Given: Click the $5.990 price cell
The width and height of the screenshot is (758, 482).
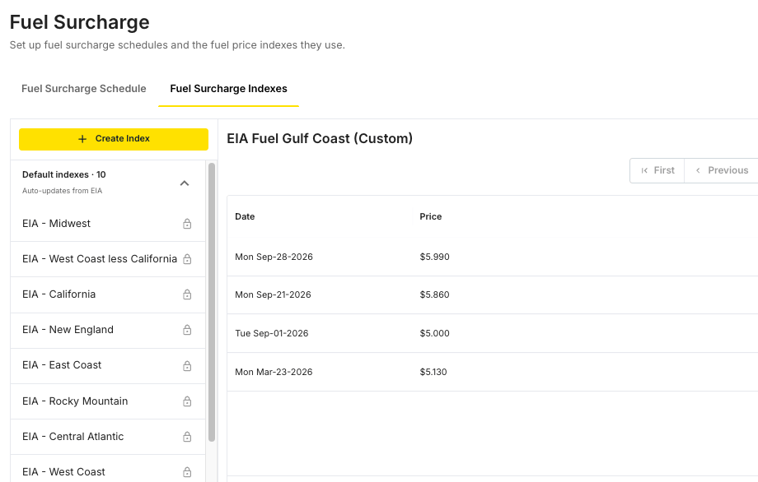Looking at the screenshot, I should click(x=434, y=257).
